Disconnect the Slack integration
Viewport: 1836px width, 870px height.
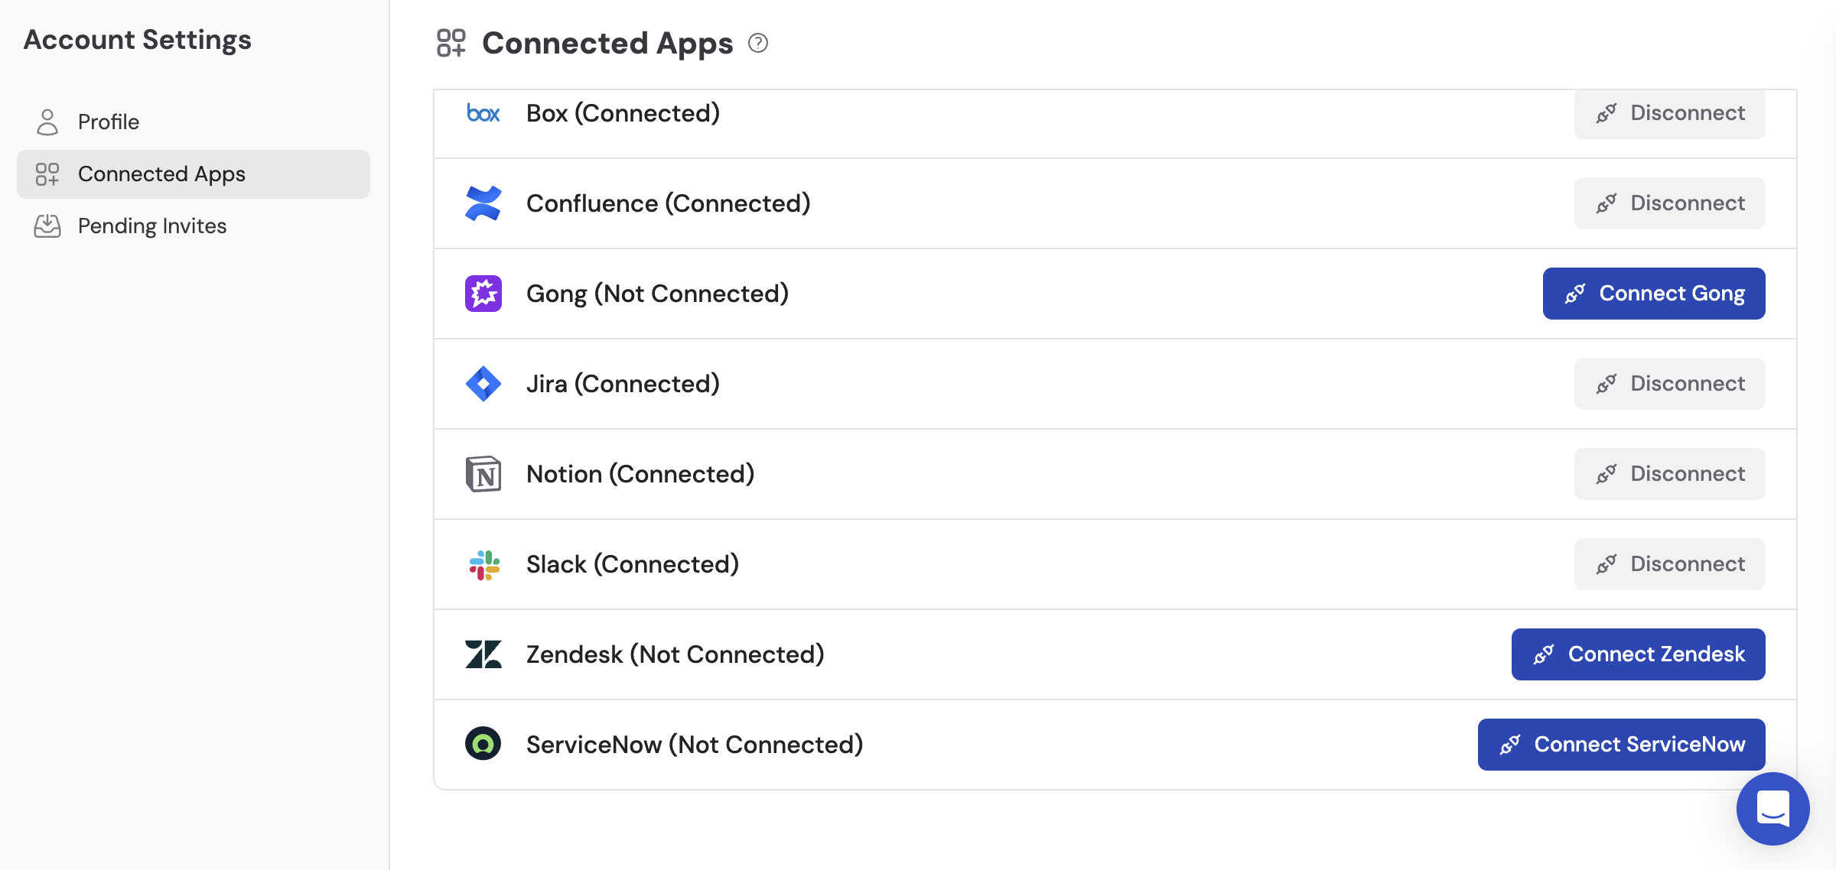[x=1669, y=563]
